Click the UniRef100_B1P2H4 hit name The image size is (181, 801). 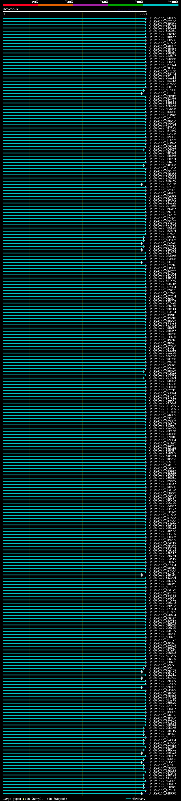pyautogui.click(x=162, y=456)
